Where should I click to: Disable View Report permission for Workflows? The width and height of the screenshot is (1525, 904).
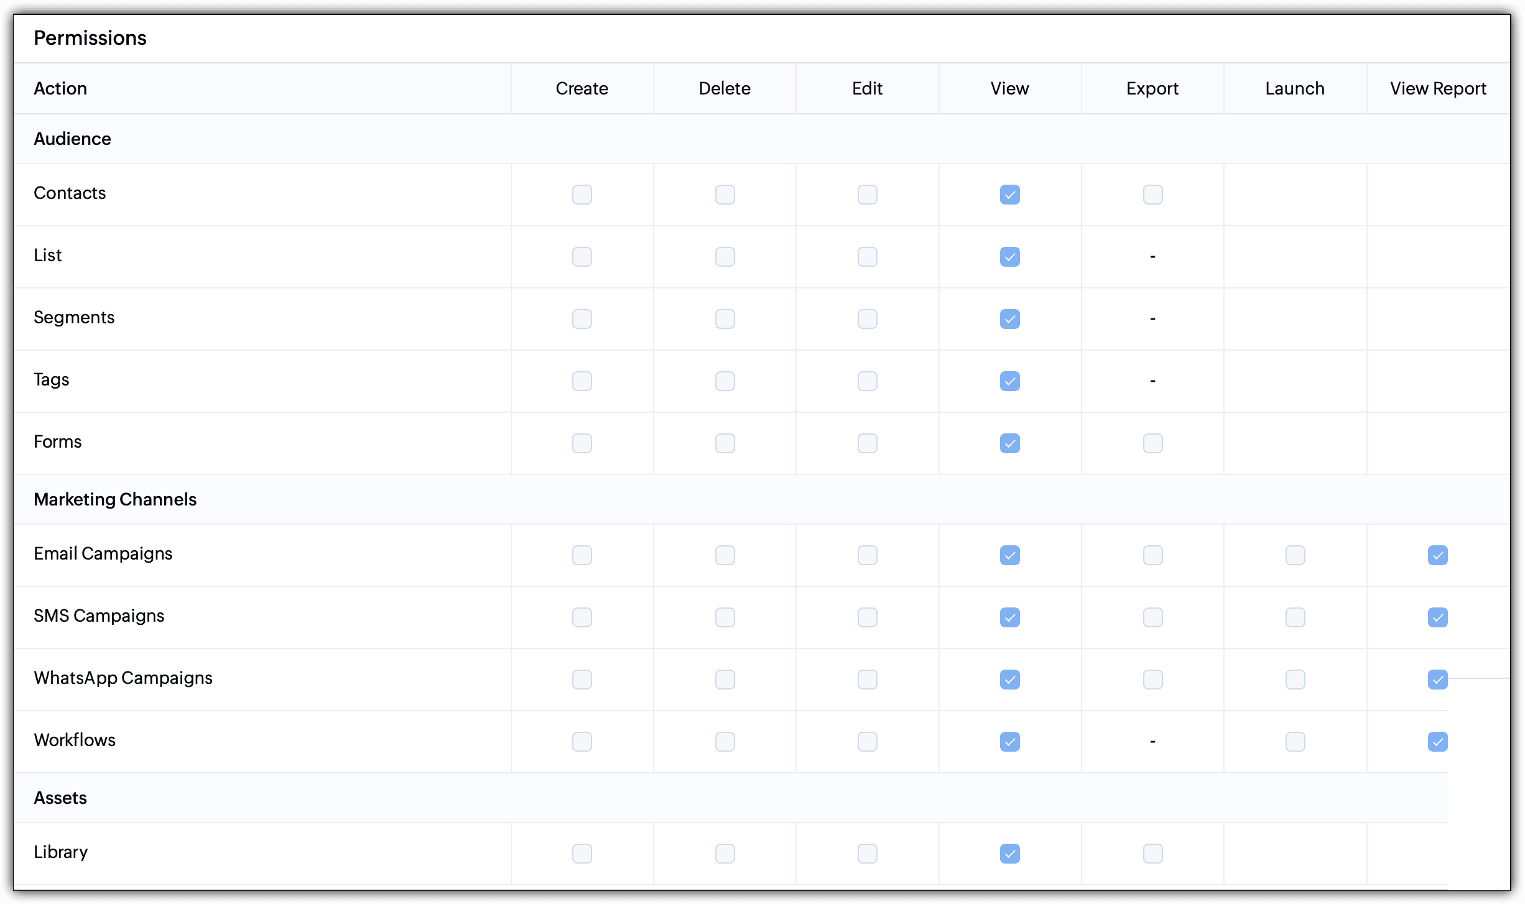point(1437,742)
